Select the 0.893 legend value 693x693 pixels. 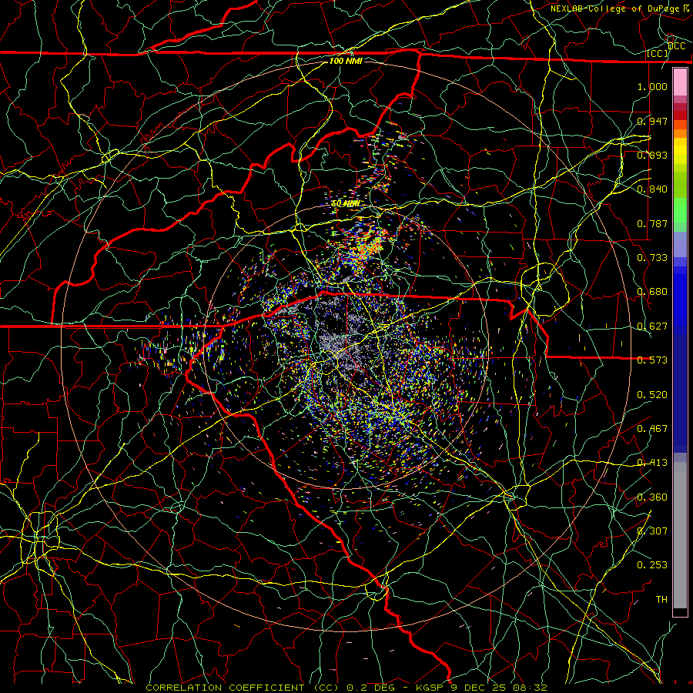coord(652,155)
